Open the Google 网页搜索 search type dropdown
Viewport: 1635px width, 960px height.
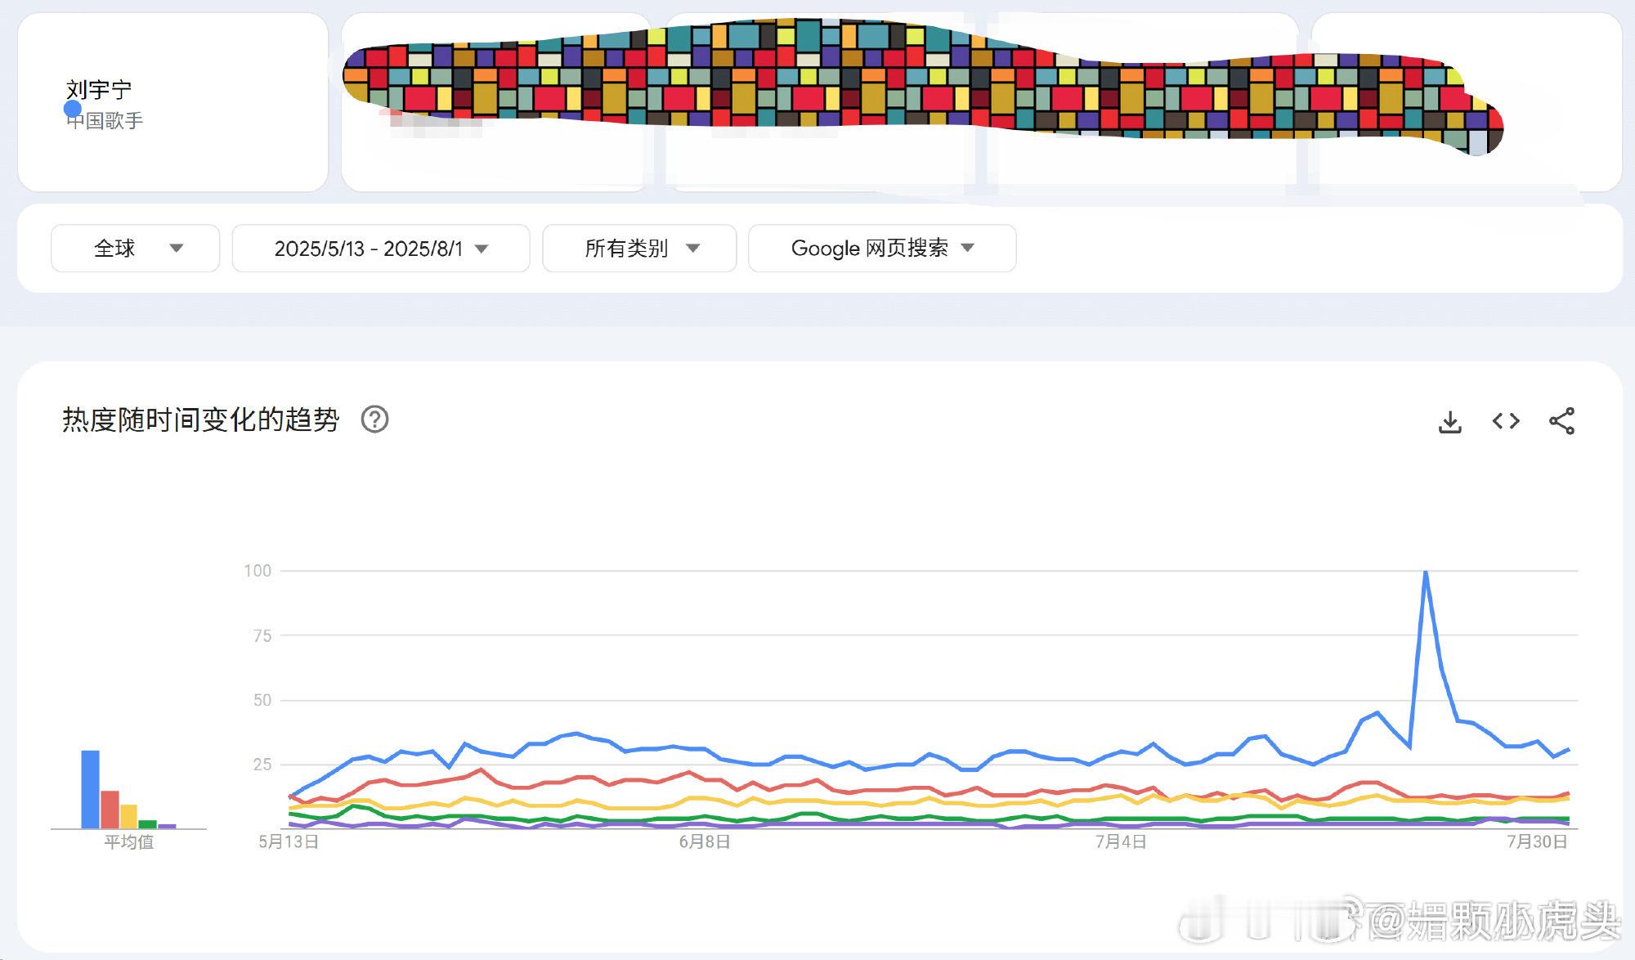882,248
